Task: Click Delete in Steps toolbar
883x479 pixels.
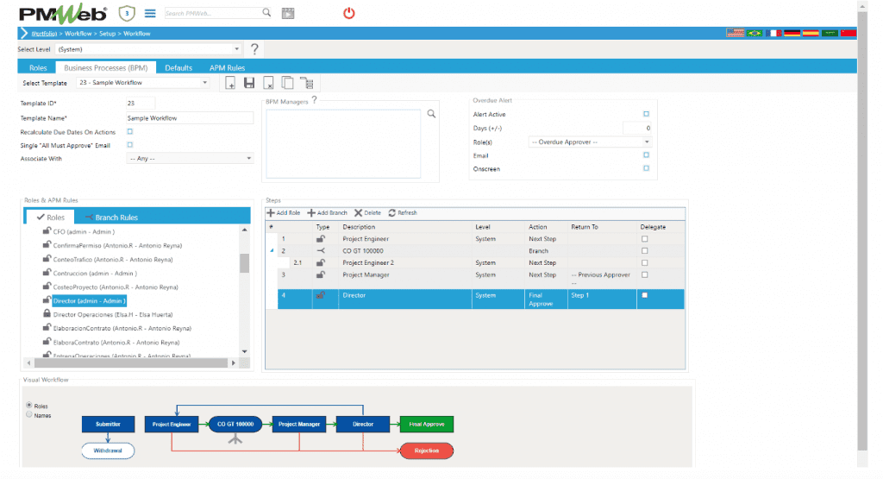Action: click(367, 213)
